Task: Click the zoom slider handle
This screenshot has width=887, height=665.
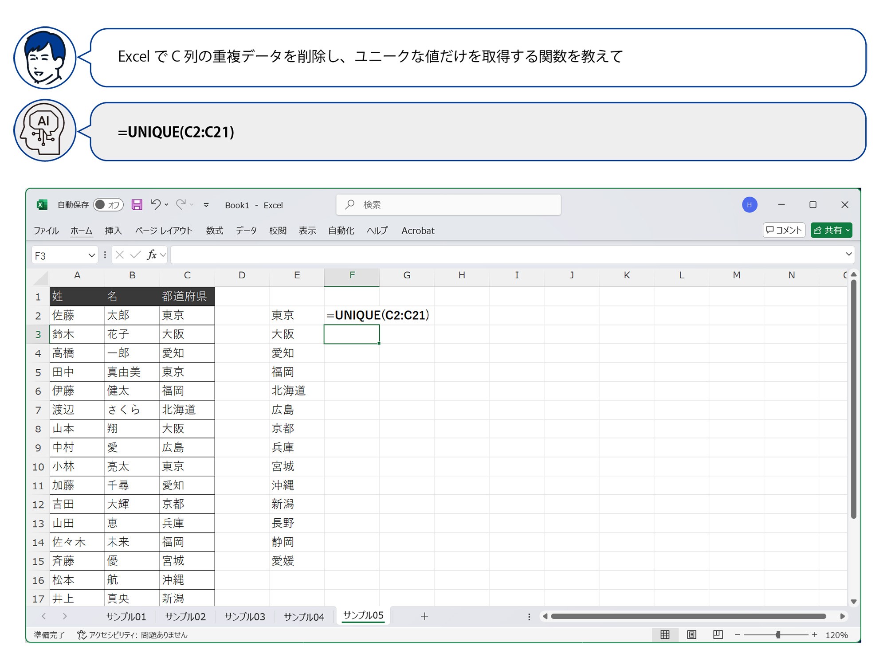Action: pos(778,635)
